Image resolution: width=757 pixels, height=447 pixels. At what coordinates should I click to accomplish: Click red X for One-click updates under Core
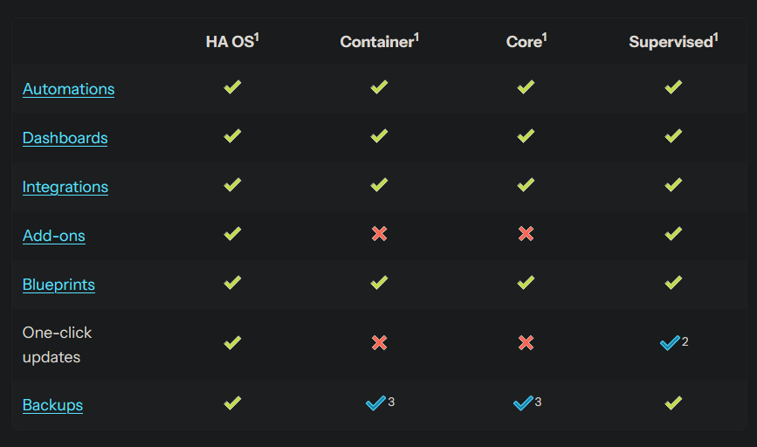(x=526, y=343)
